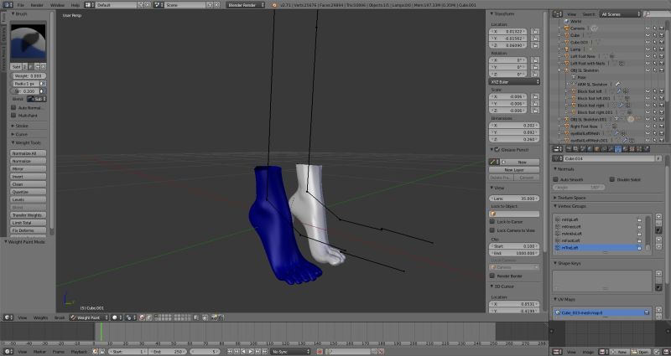This screenshot has height=356, width=671.
Task: Click the Radius slider
Action: 24,84
